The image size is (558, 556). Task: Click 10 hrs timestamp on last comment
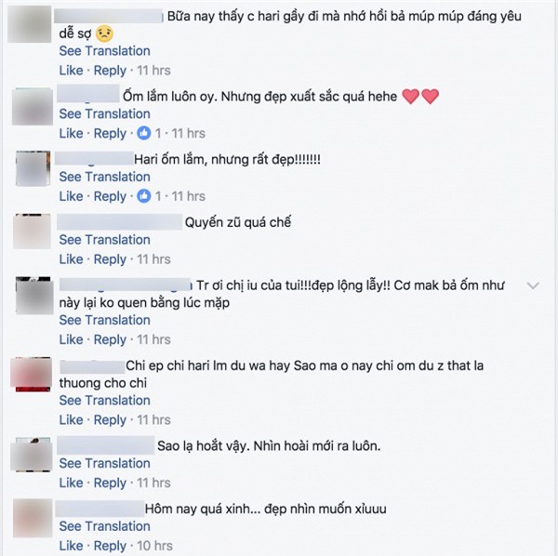click(x=154, y=546)
